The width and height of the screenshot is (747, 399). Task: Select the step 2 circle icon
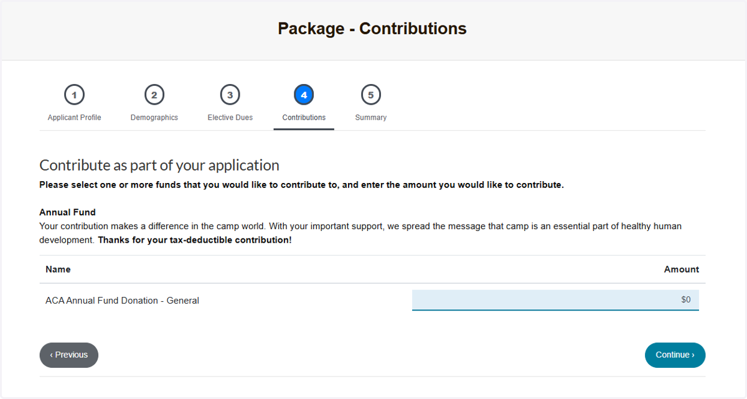[x=154, y=95]
